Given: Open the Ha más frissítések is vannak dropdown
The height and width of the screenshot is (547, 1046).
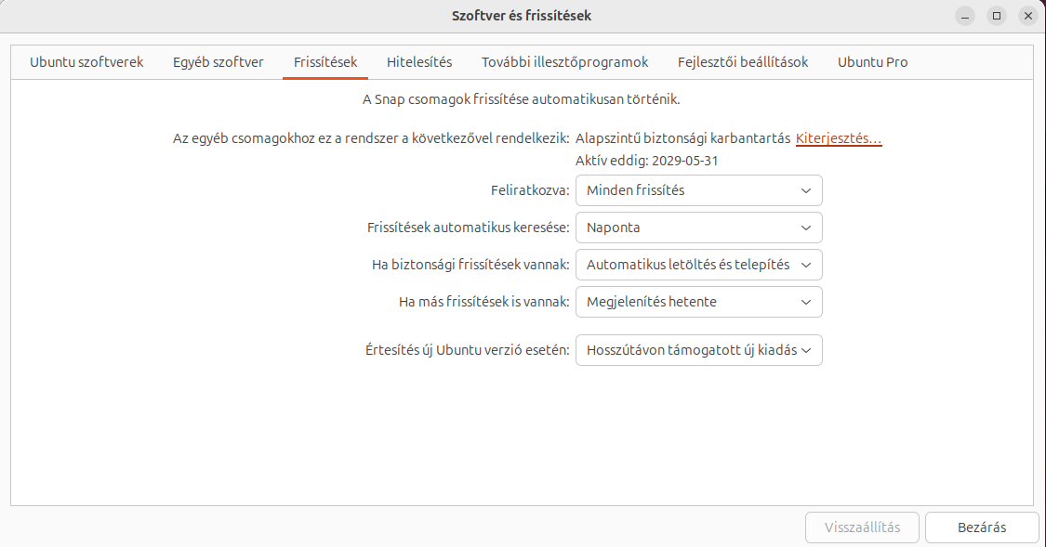Looking at the screenshot, I should coord(698,302).
